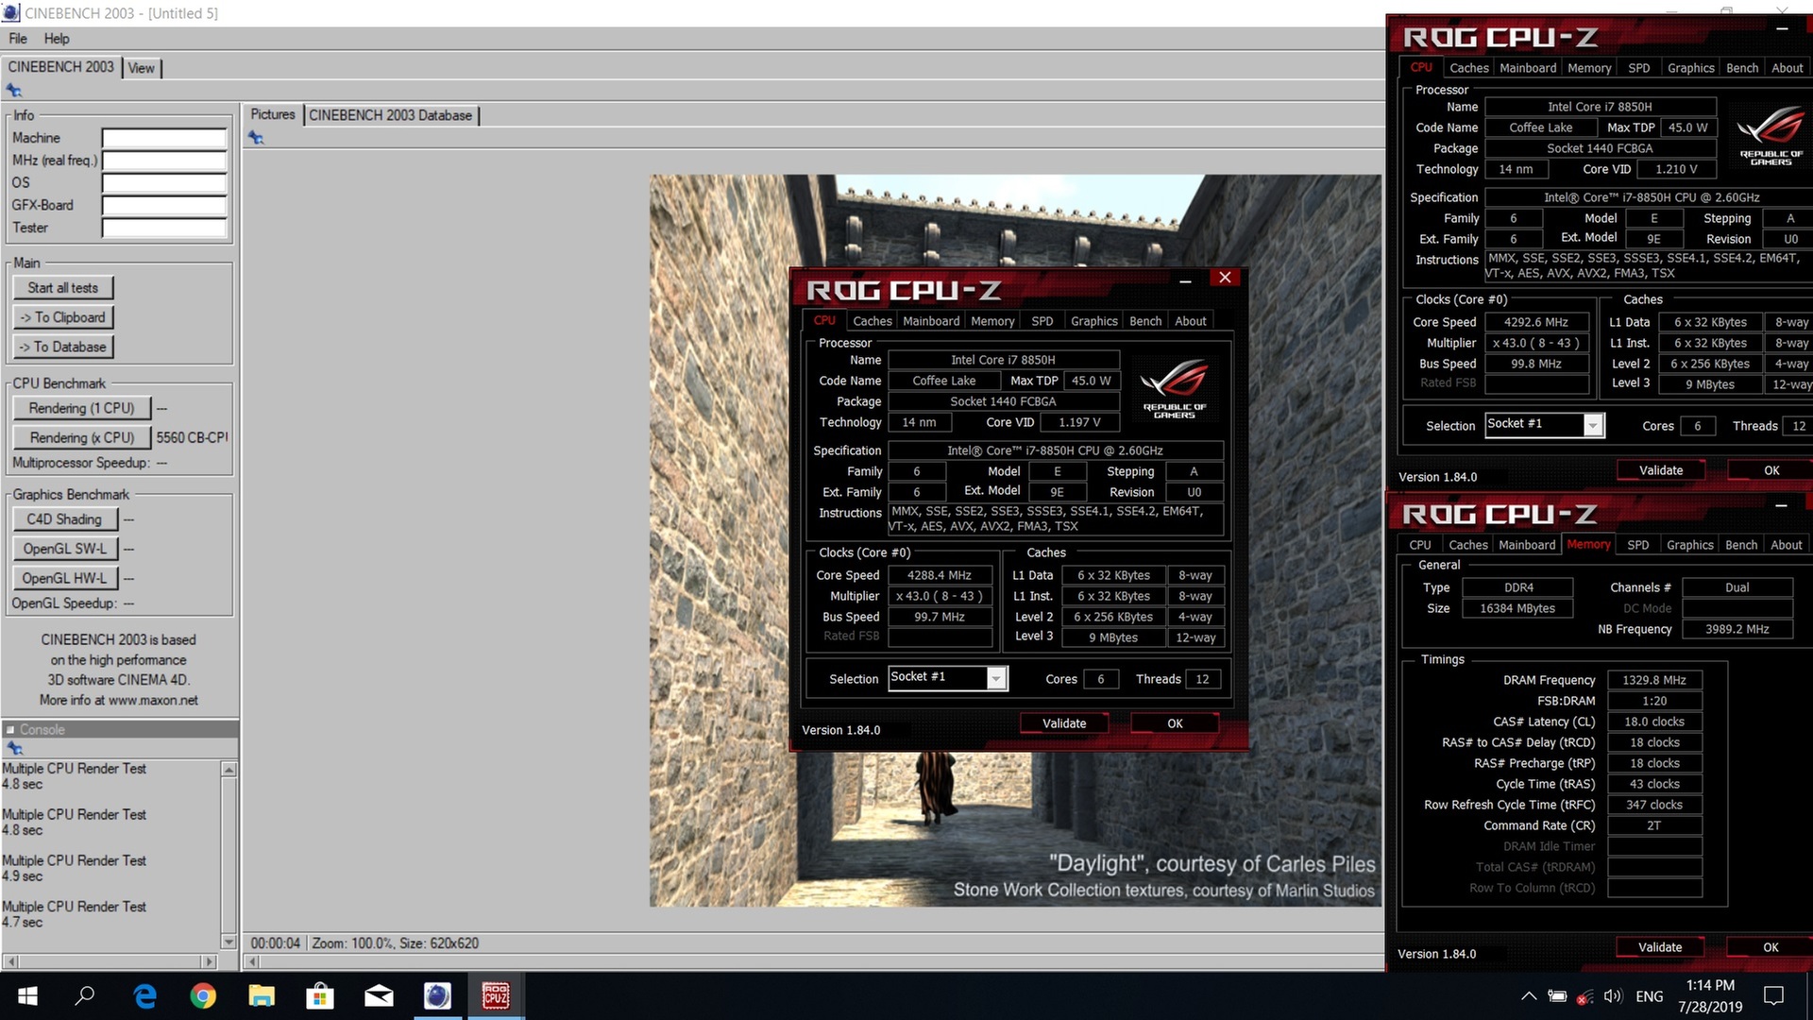The height and width of the screenshot is (1020, 1813).
Task: Run Rendering (1 CPU) benchmark
Action: coord(81,408)
